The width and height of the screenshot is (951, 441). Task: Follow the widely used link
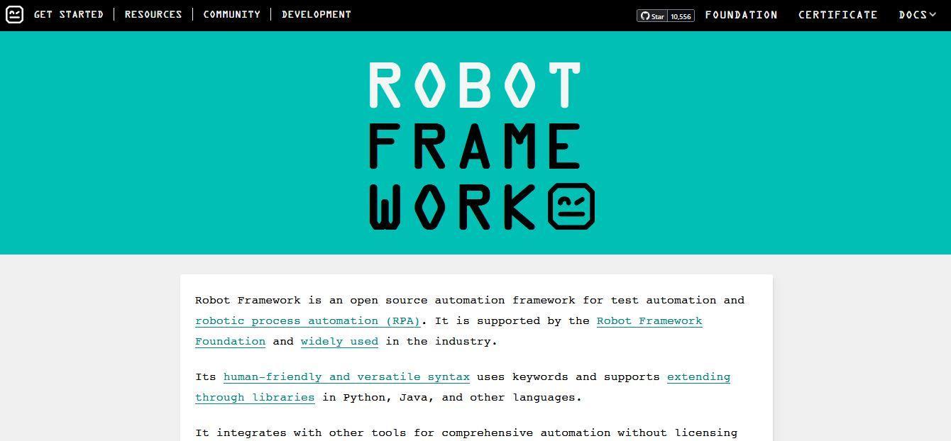point(339,341)
